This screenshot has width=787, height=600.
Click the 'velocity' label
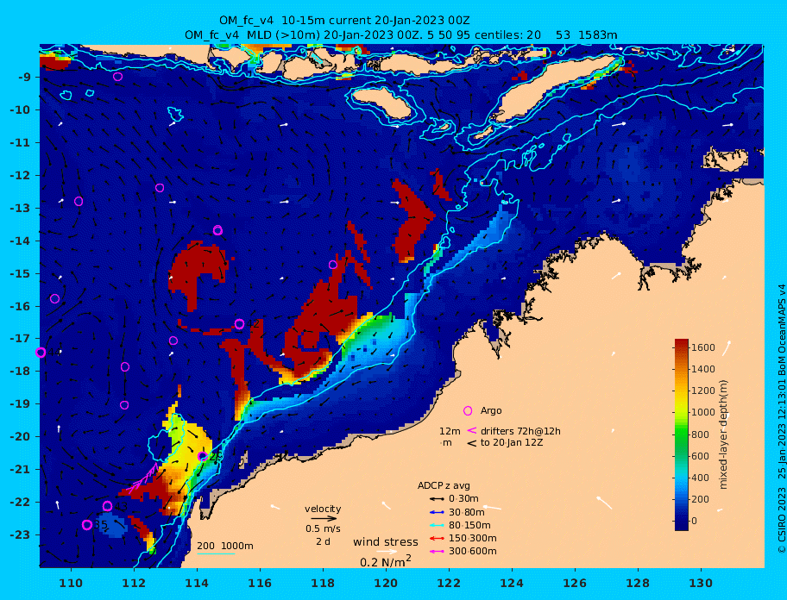(323, 509)
